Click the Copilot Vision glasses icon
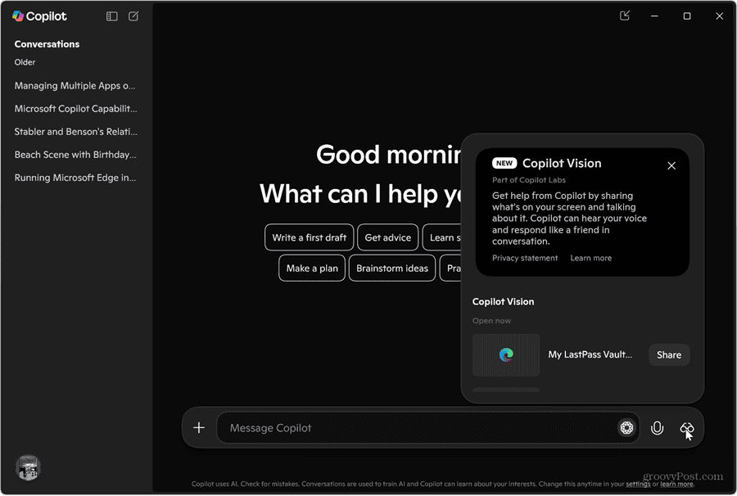737x496 pixels. click(687, 428)
